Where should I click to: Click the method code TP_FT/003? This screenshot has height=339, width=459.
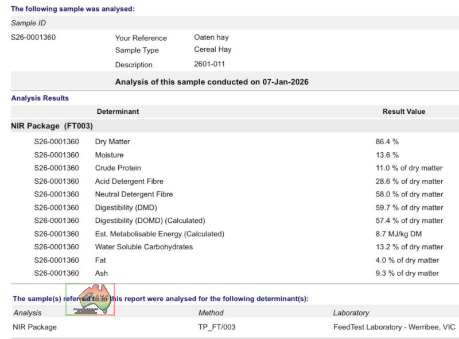tap(217, 327)
